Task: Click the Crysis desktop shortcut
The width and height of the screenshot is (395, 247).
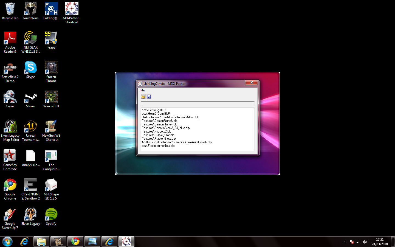Action: (10, 99)
